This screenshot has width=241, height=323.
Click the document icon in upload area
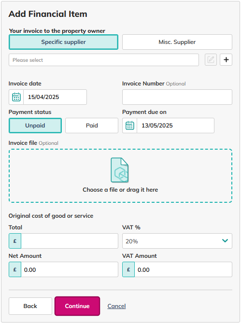click(120, 170)
